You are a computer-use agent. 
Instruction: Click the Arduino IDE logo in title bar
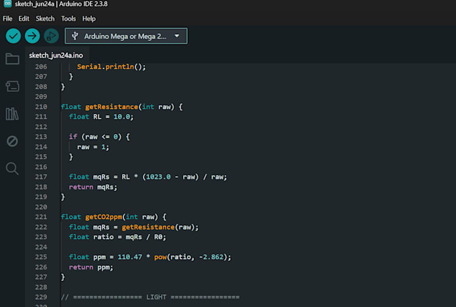(x=7, y=4)
